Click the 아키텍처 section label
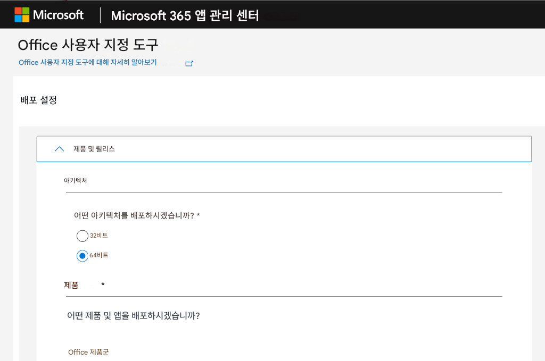The height and width of the screenshot is (361, 545). pyautogui.click(x=76, y=181)
